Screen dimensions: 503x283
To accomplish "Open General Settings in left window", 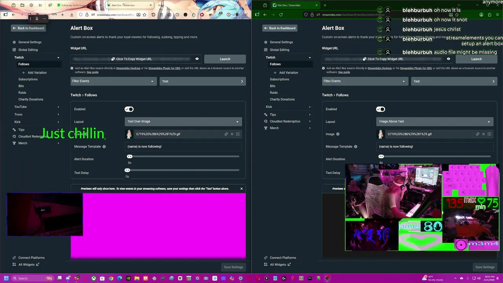I will (30, 42).
